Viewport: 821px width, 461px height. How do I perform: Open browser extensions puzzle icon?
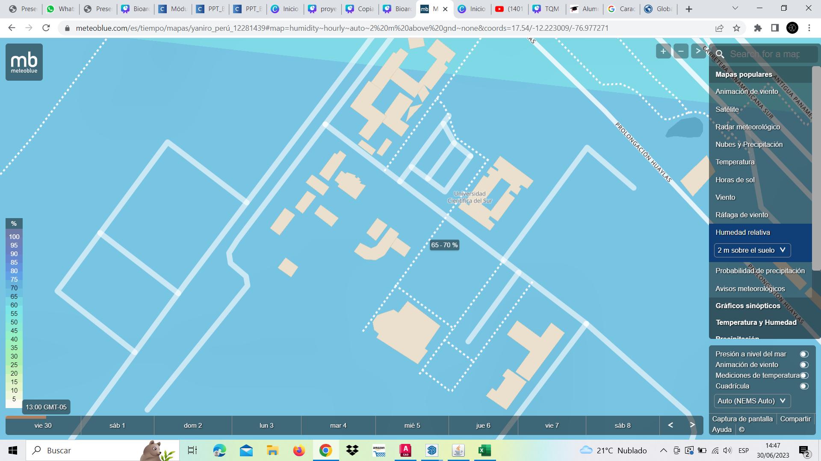tap(758, 28)
